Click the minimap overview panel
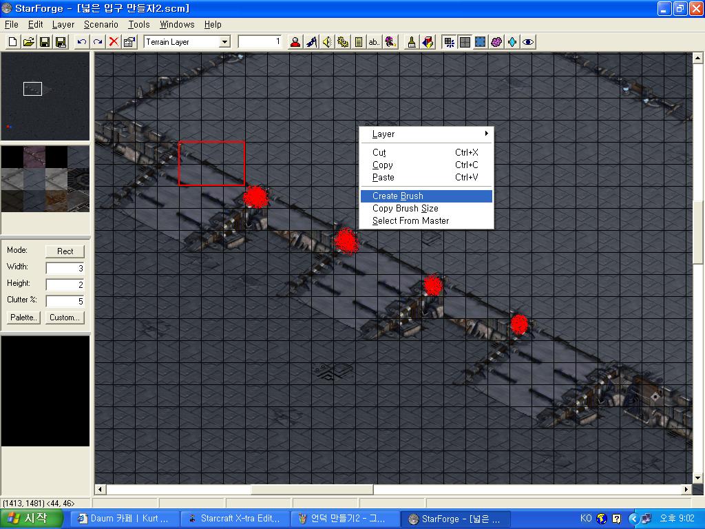The width and height of the screenshot is (705, 529). point(45,96)
